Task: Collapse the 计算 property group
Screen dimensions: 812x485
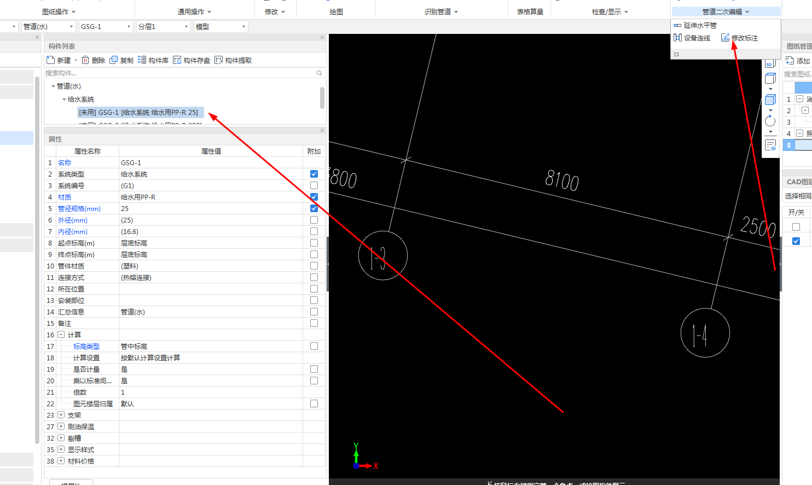Action: pyautogui.click(x=61, y=335)
